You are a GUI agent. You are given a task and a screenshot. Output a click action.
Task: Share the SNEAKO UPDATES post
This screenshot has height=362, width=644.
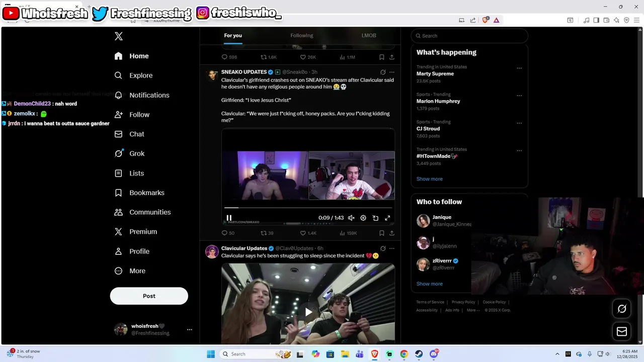(x=392, y=233)
